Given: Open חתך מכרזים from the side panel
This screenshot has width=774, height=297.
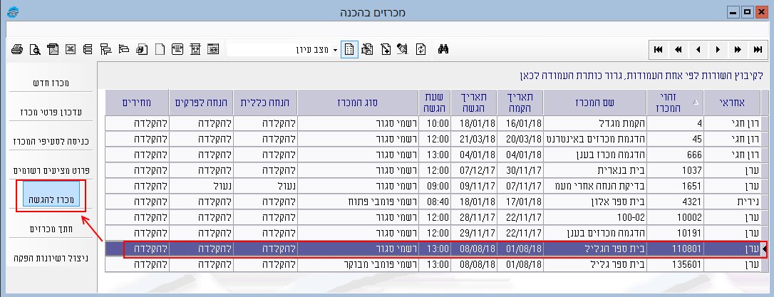Looking at the screenshot, I should (50, 229).
